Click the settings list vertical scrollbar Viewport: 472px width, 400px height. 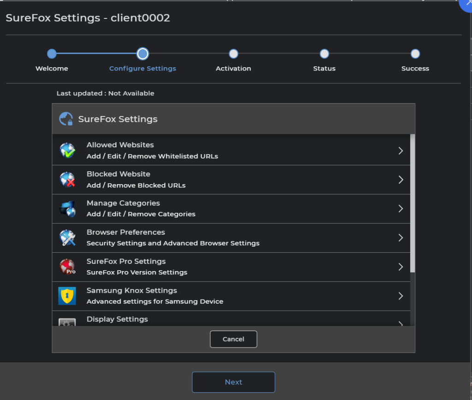click(413, 203)
